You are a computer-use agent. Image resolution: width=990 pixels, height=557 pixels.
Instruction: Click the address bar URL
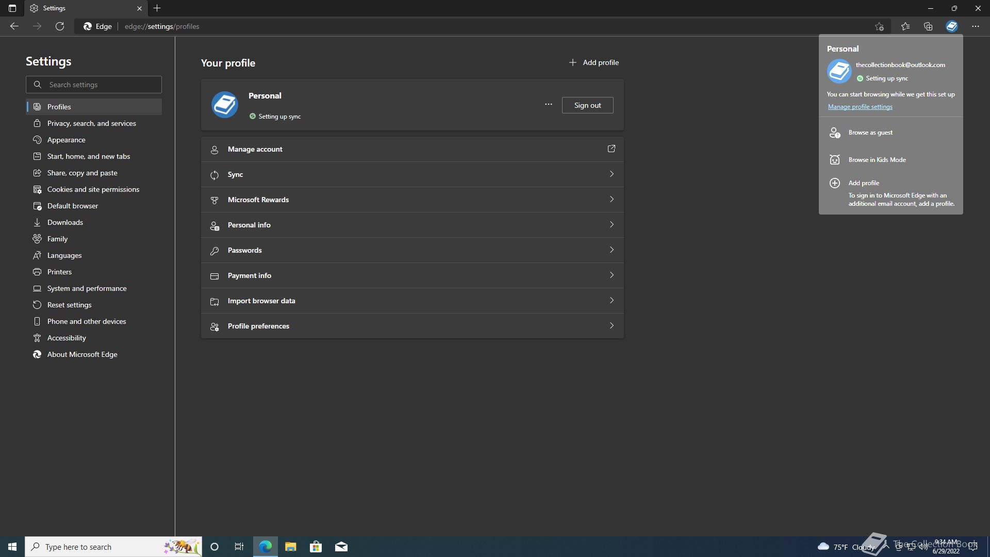[x=162, y=26]
